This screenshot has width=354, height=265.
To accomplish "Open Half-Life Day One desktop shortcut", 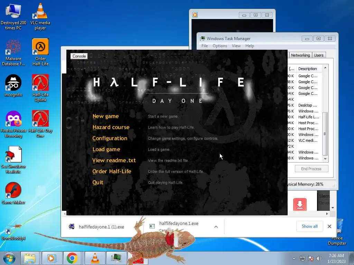I will (x=40, y=124).
